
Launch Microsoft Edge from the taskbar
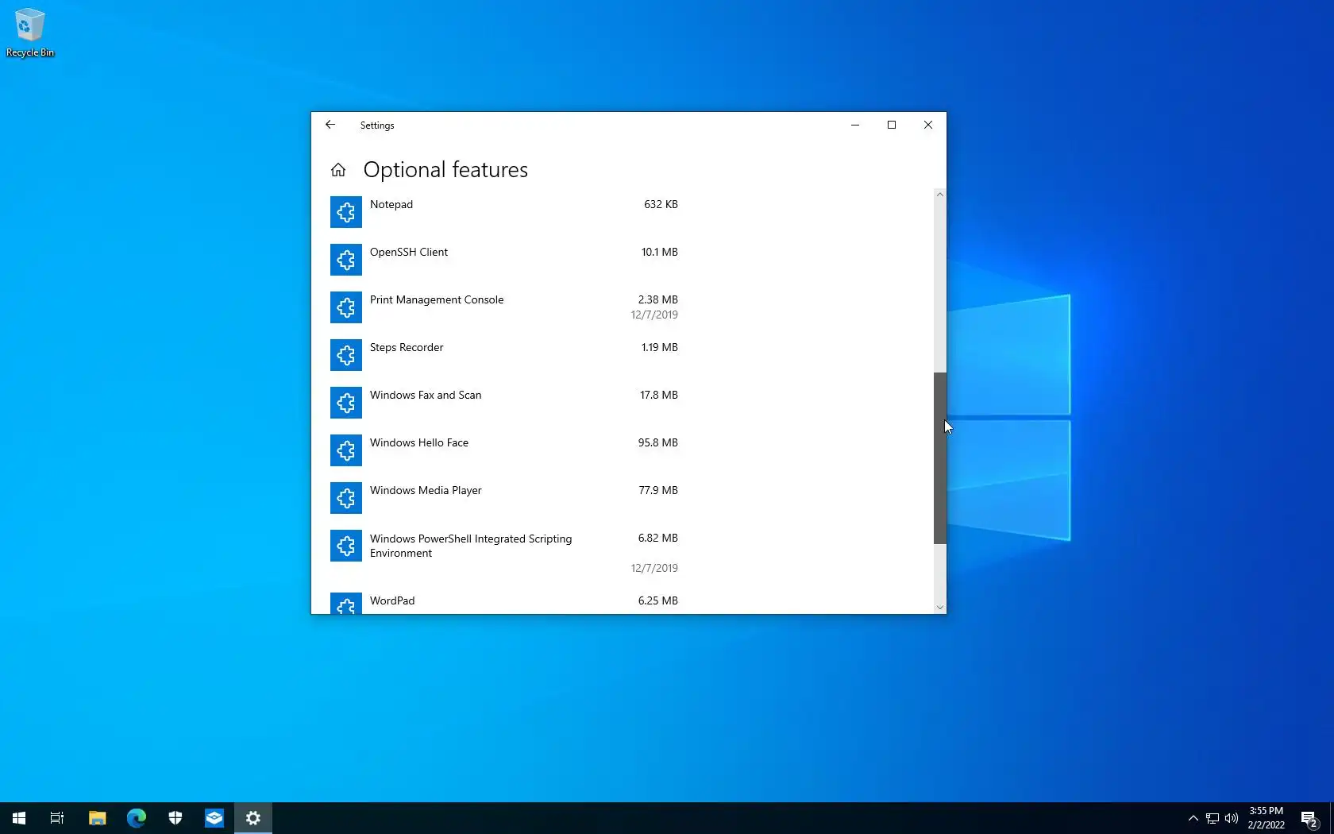click(137, 818)
